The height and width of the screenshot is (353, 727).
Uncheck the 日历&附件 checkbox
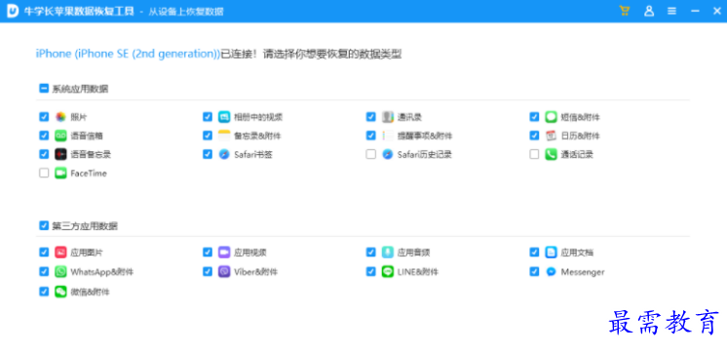(x=535, y=136)
